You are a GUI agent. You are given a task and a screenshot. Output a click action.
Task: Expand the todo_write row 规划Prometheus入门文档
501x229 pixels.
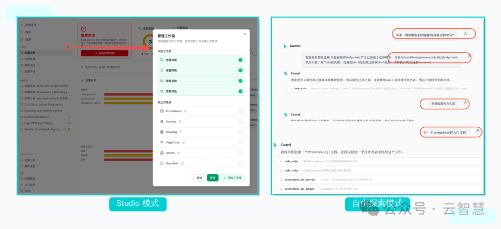(x=379, y=161)
